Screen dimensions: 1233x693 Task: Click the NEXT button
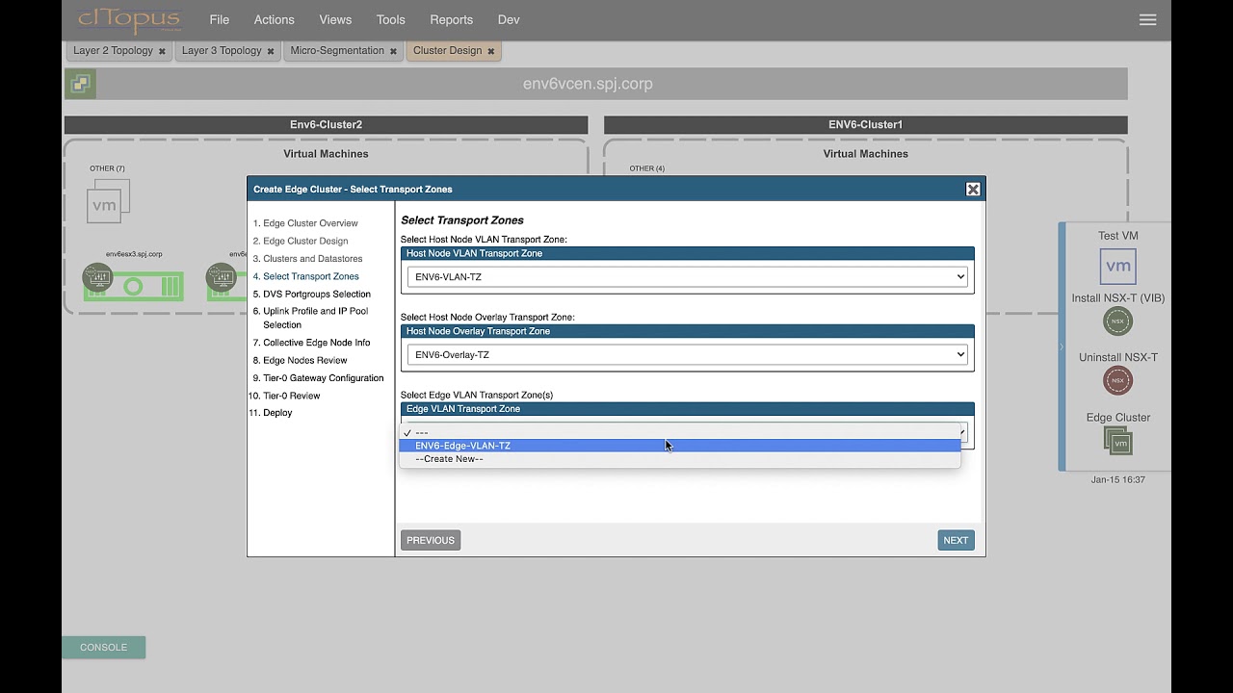pos(956,540)
